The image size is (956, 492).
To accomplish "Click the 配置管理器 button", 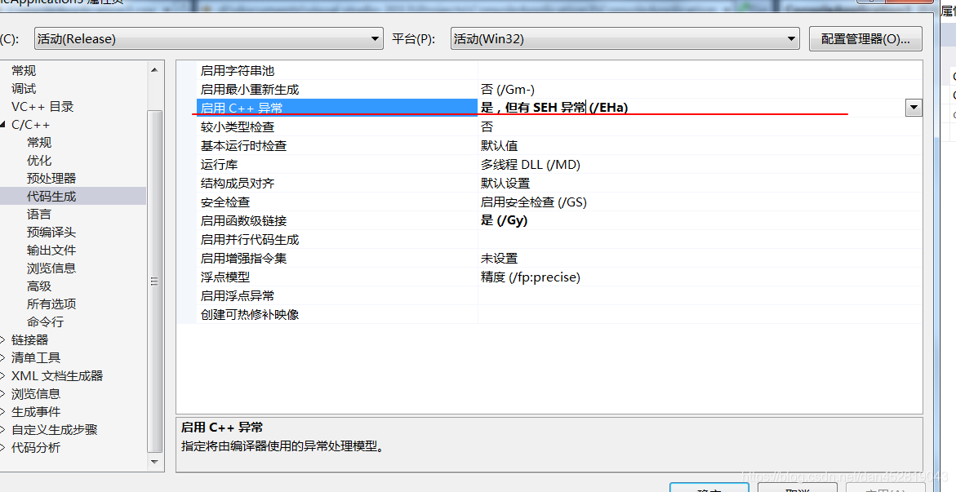I will 865,39.
